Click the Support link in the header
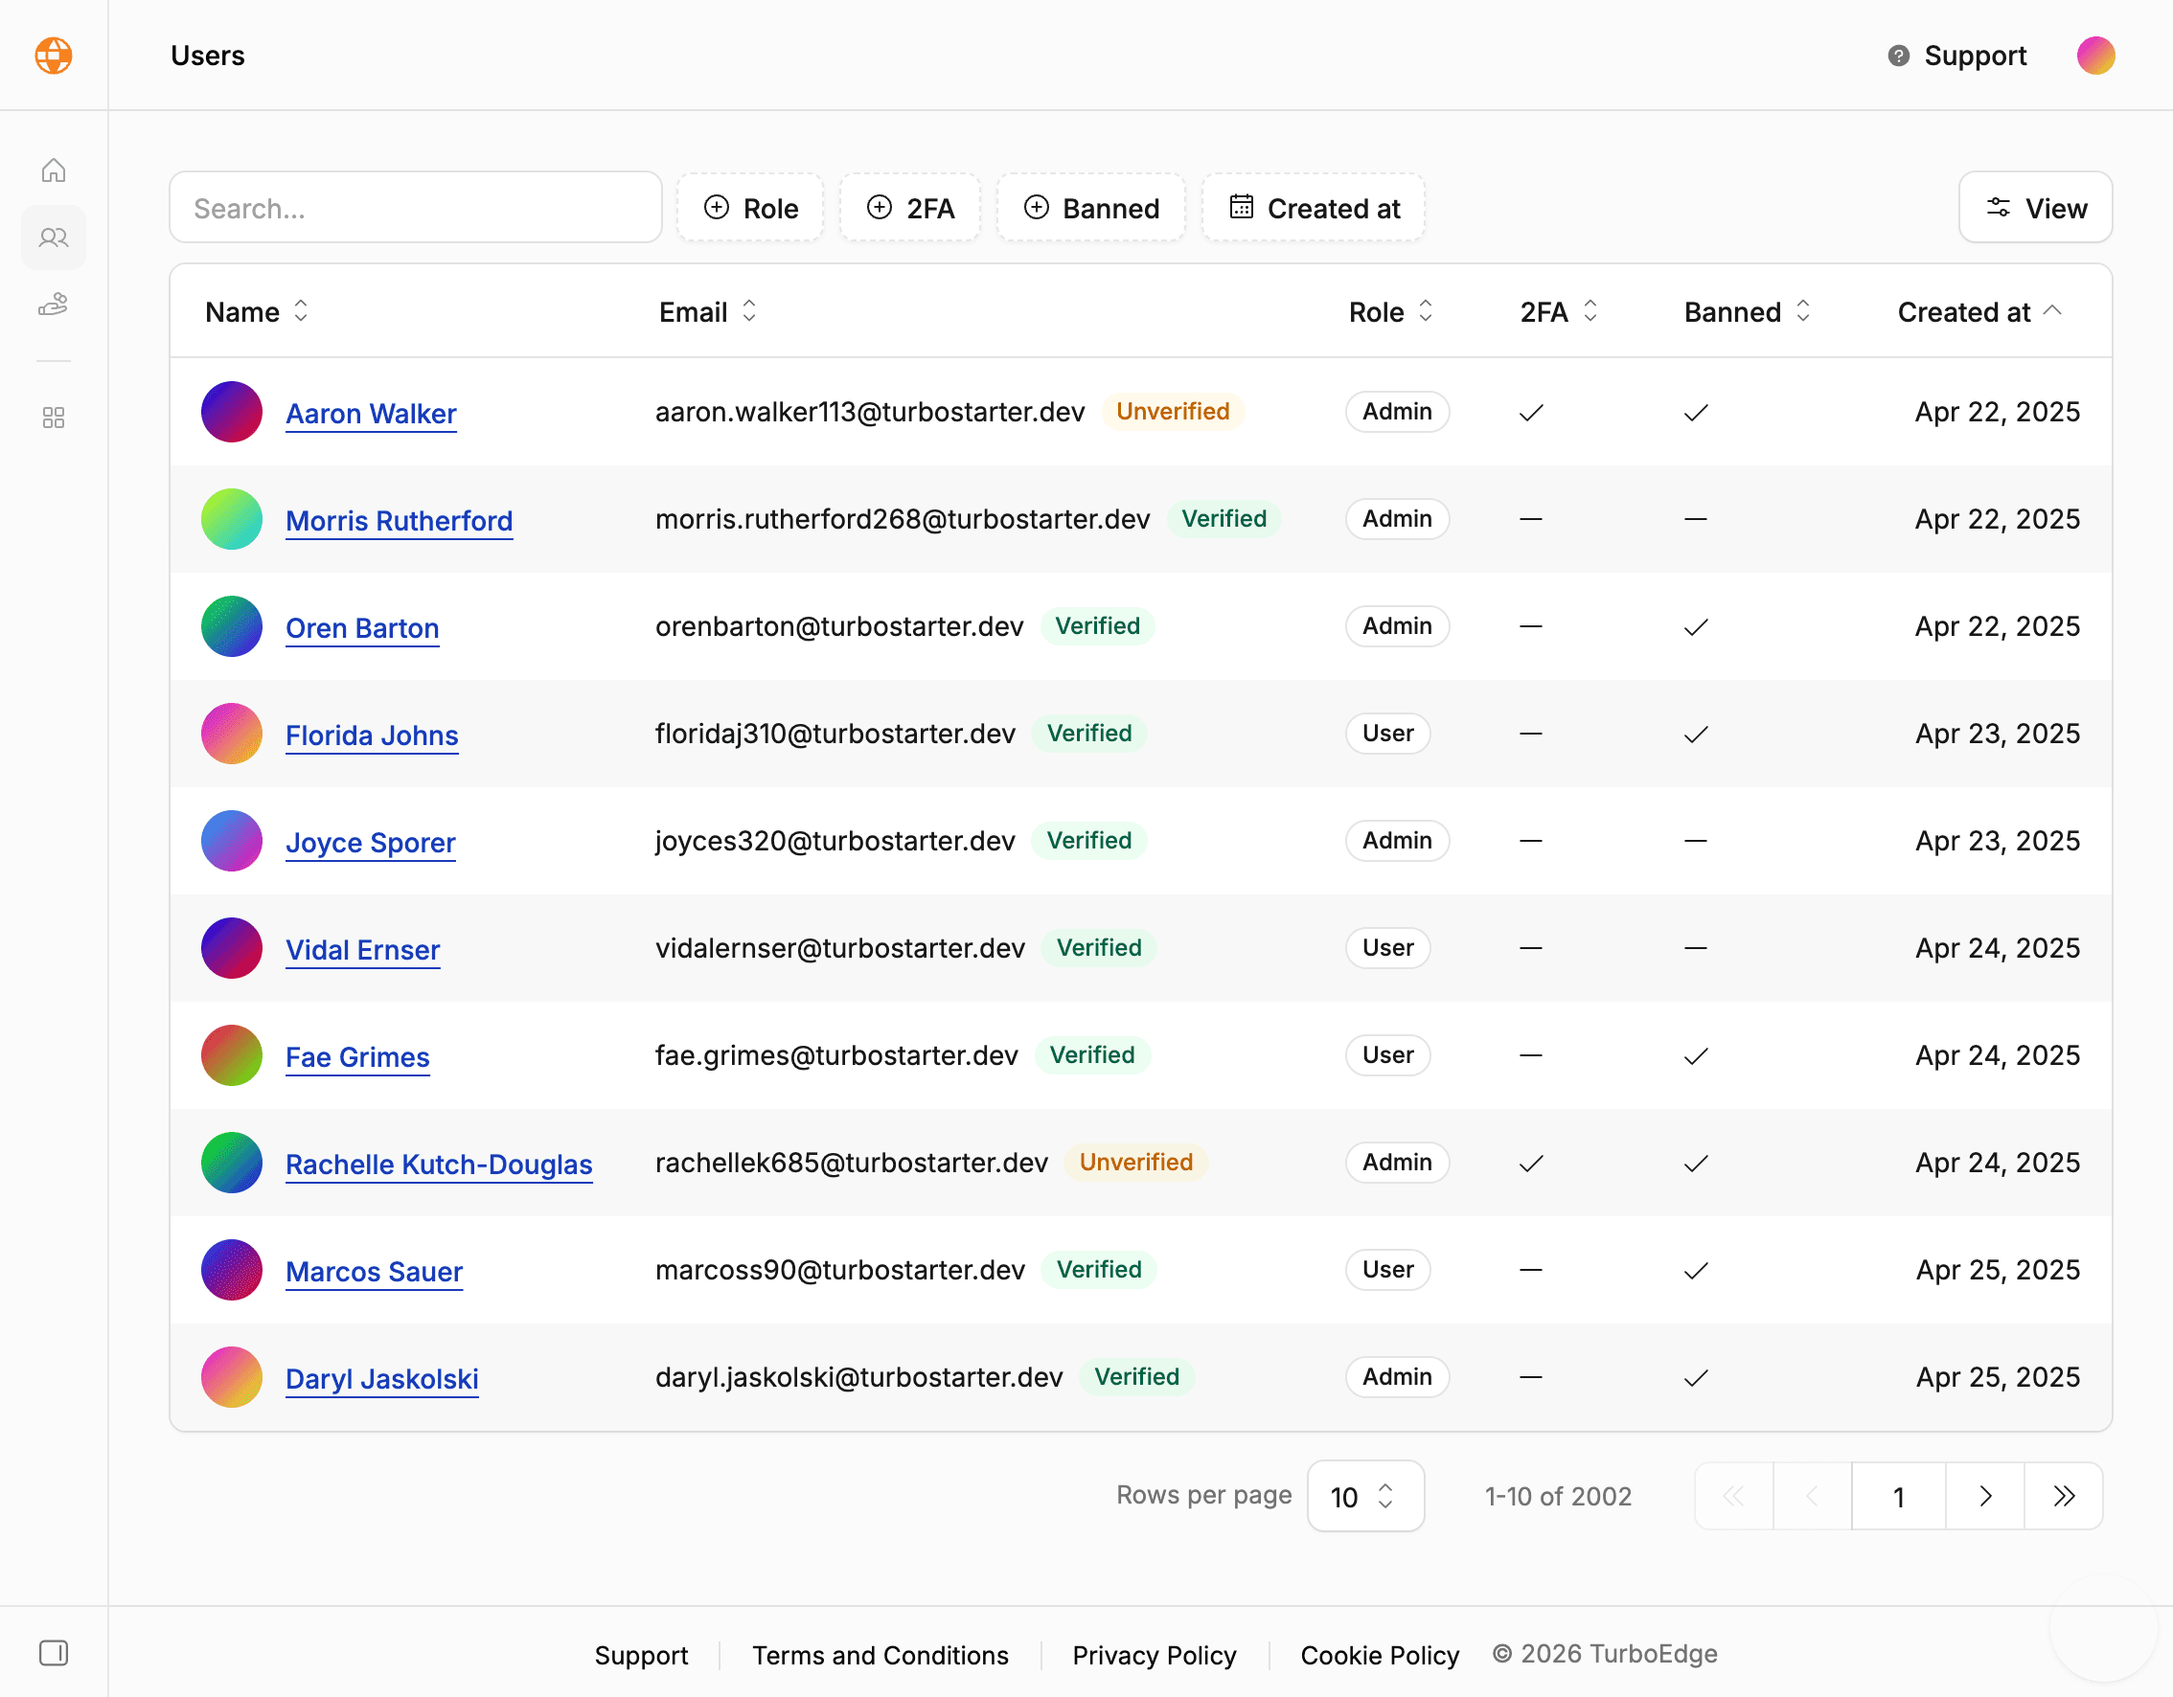The image size is (2173, 1697). point(1975,56)
